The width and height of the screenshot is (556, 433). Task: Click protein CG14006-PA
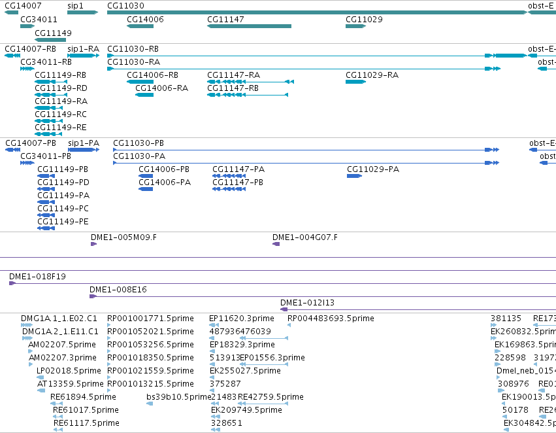click(165, 182)
